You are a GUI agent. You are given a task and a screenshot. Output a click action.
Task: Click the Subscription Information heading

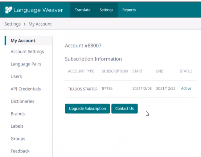click(x=93, y=59)
